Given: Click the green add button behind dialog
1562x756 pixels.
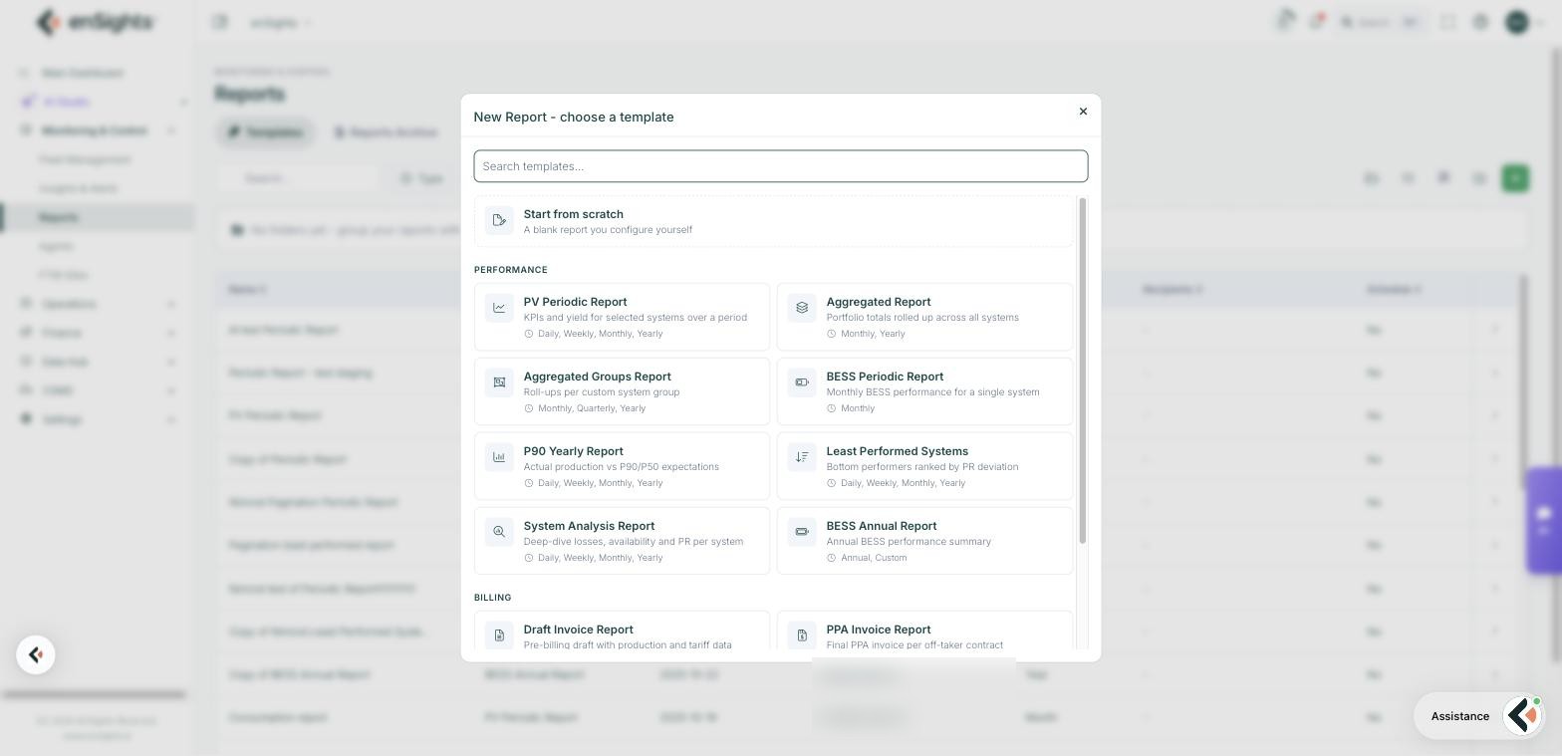Looking at the screenshot, I should [x=1515, y=178].
